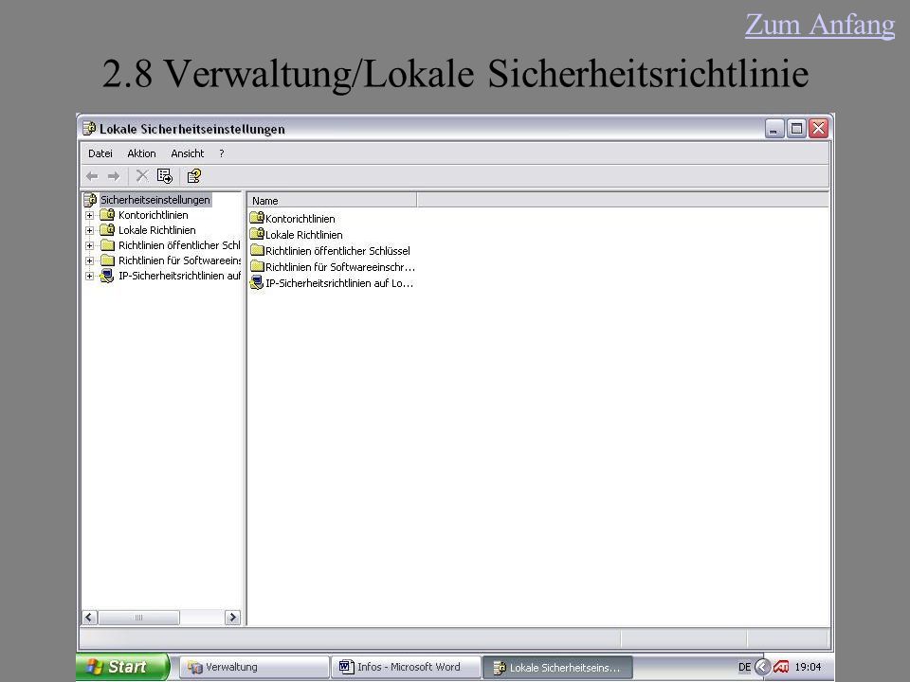Click the Kontorichtlinien folder icon in tree
The image size is (910, 682).
point(107,215)
